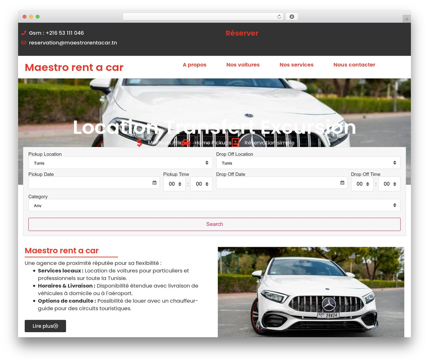Click the Maestro rent a car section heading

[62, 251]
